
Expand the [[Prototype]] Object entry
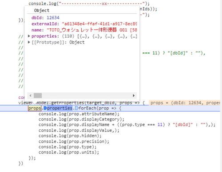(29, 42)
